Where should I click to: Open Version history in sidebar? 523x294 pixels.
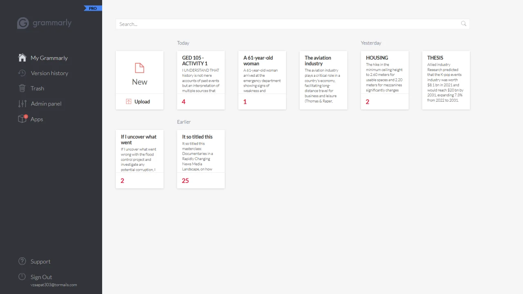coord(49,73)
